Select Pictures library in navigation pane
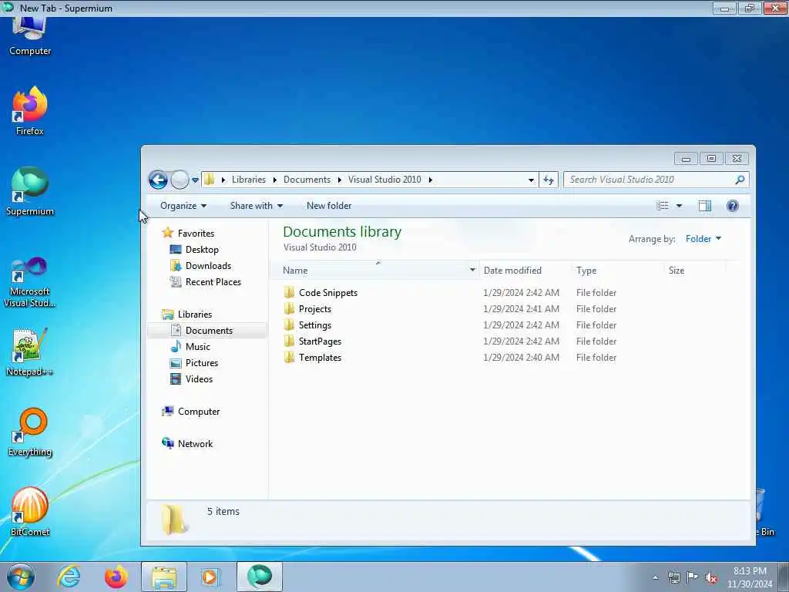The image size is (789, 592). click(x=202, y=362)
